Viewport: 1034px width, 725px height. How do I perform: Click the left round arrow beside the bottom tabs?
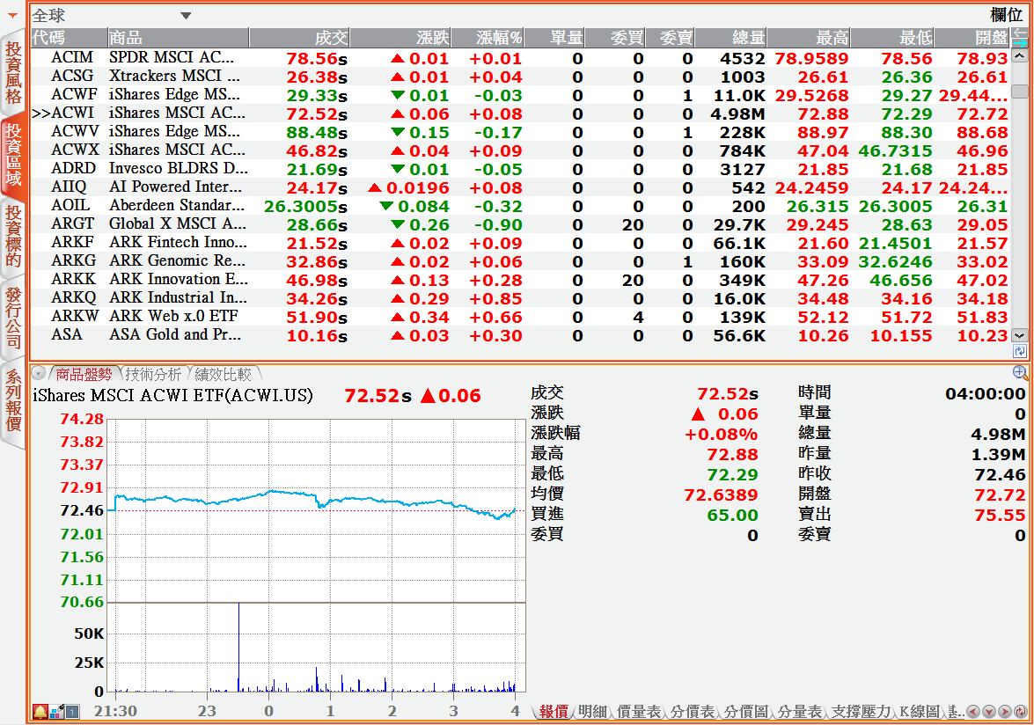tap(973, 712)
